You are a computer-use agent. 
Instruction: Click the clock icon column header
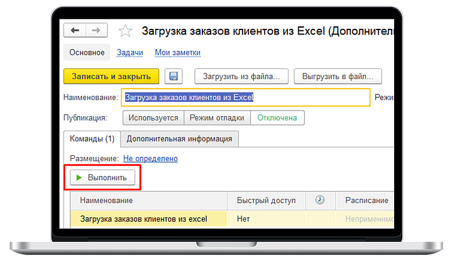click(319, 200)
